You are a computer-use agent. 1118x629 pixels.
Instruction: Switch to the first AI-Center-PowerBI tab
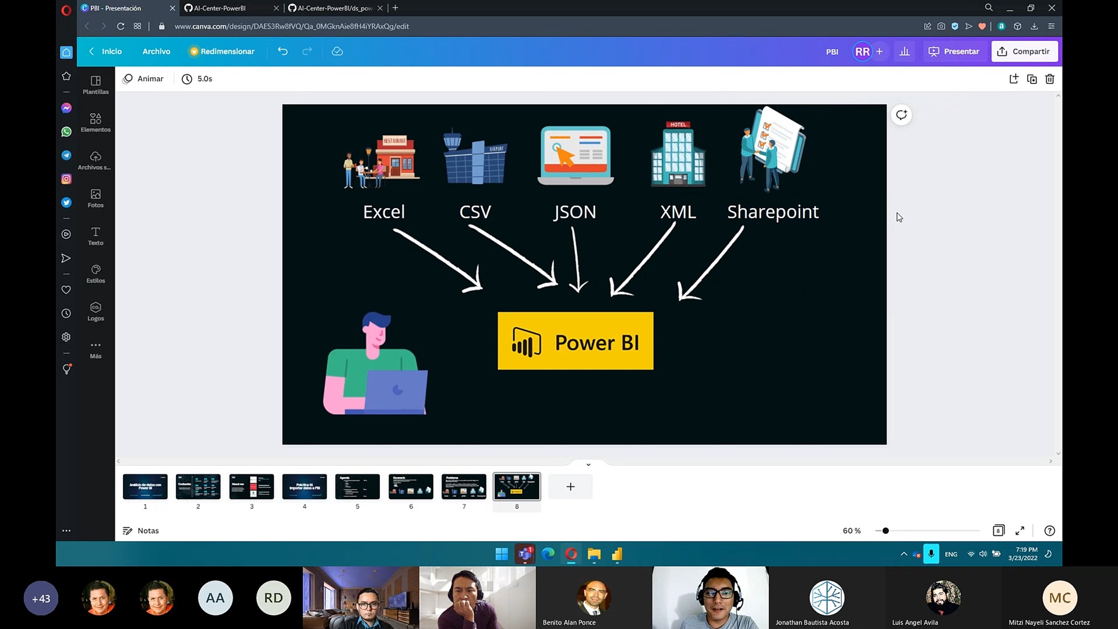point(231,8)
